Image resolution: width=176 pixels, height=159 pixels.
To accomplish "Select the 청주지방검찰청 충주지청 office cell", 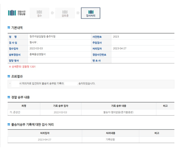I will pos(42,36).
